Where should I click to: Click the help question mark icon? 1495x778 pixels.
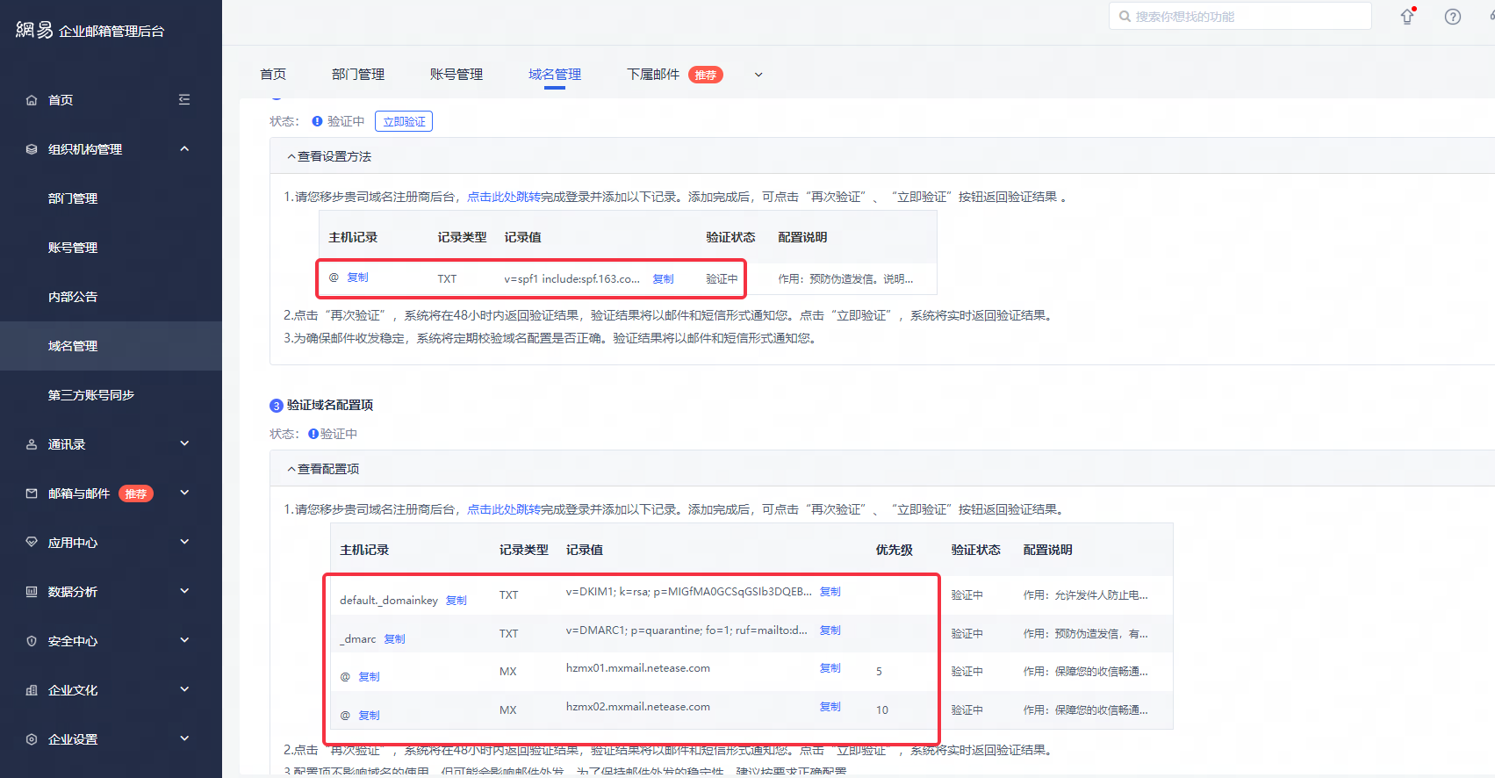pyautogui.click(x=1453, y=17)
